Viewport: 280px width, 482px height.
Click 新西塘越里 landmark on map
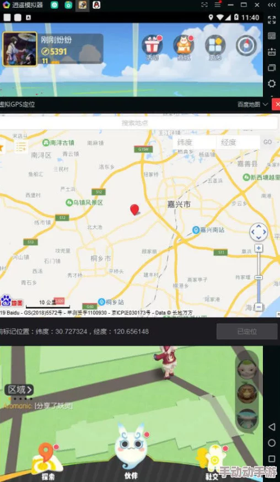261,178
